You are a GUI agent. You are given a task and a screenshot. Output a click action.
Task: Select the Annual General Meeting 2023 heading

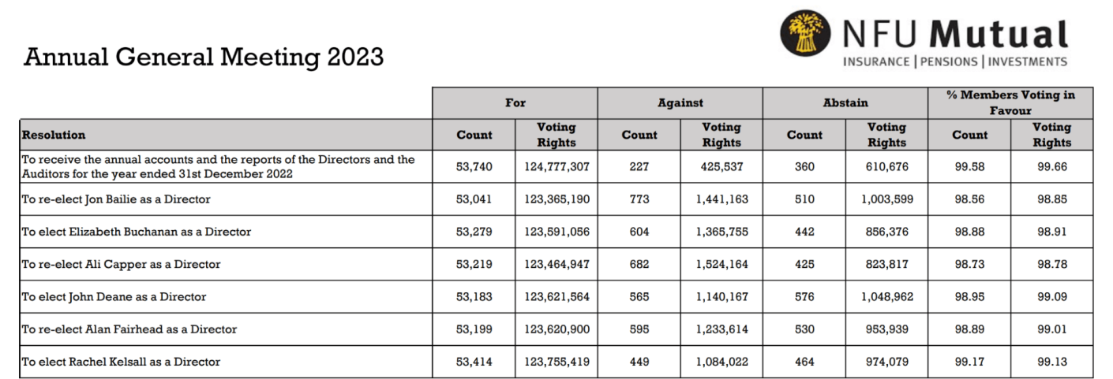pyautogui.click(x=204, y=57)
